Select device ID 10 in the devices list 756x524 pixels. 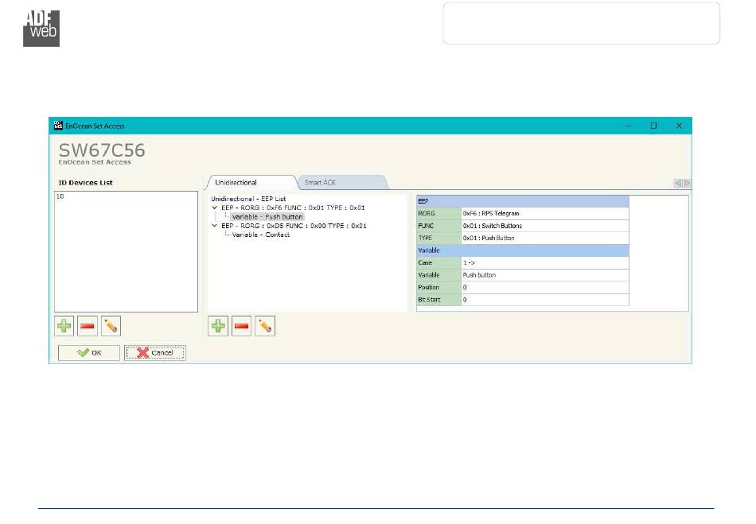(60, 196)
